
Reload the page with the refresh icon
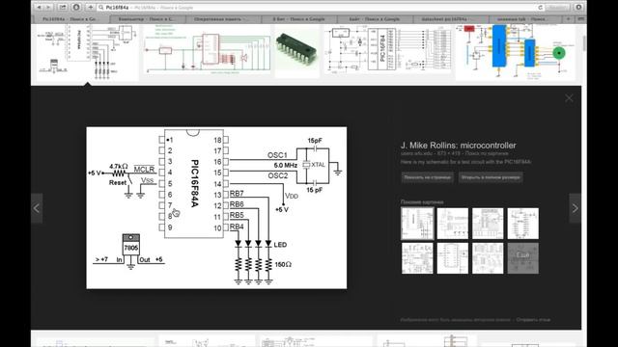pos(541,8)
